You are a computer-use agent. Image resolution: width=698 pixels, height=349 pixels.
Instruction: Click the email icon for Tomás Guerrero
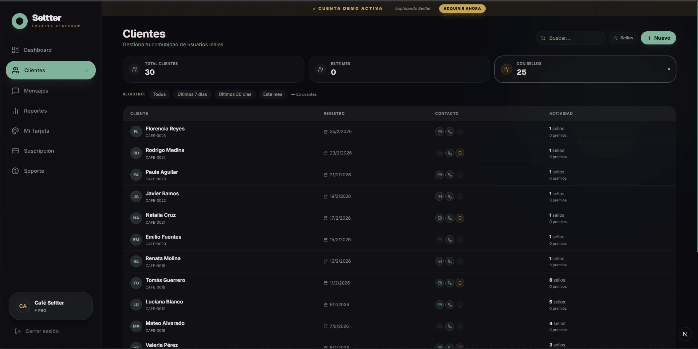(x=439, y=283)
